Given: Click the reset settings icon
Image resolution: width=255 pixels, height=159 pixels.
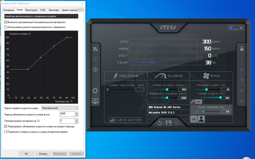Looking at the screenshot, I should (160, 123).
